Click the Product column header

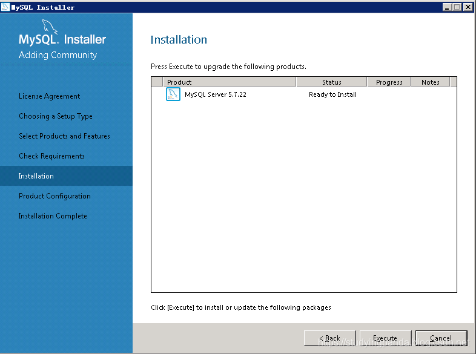tap(229, 82)
